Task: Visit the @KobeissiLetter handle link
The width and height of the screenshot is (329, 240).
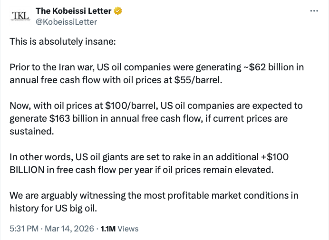Action: coord(67,22)
